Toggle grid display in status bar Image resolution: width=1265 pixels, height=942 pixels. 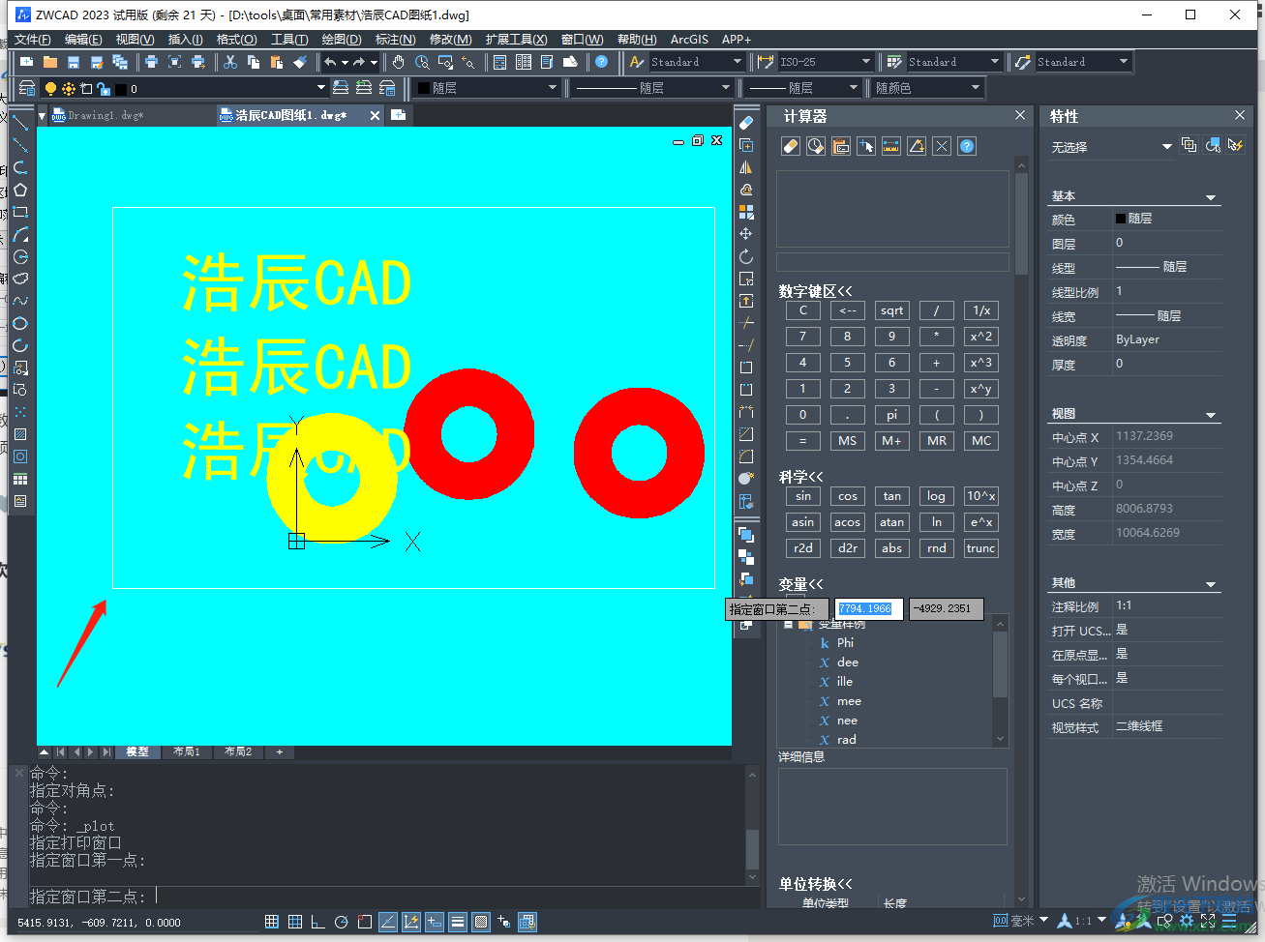295,922
